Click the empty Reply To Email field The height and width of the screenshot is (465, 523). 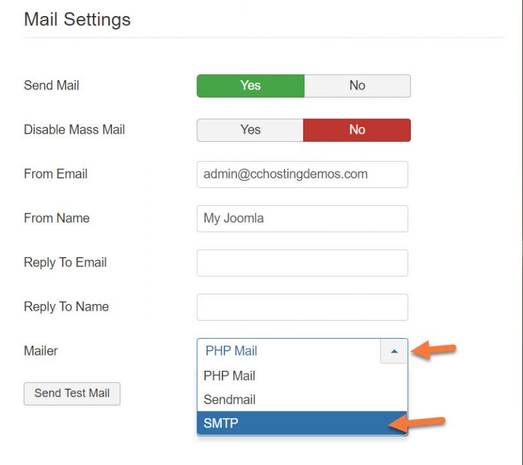coord(302,263)
